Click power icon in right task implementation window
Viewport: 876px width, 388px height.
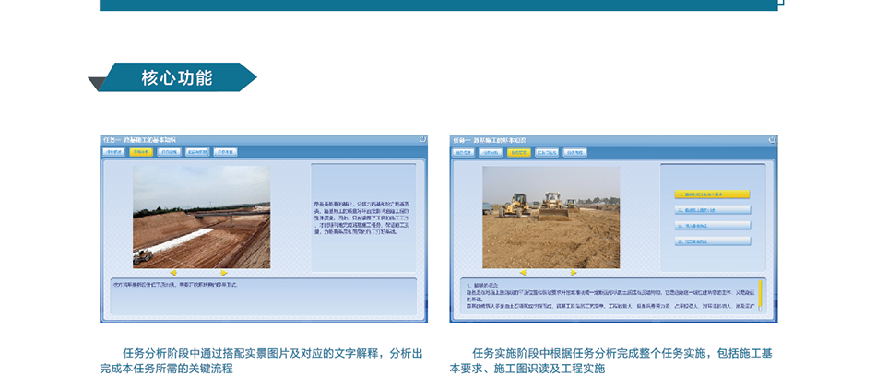(771, 140)
